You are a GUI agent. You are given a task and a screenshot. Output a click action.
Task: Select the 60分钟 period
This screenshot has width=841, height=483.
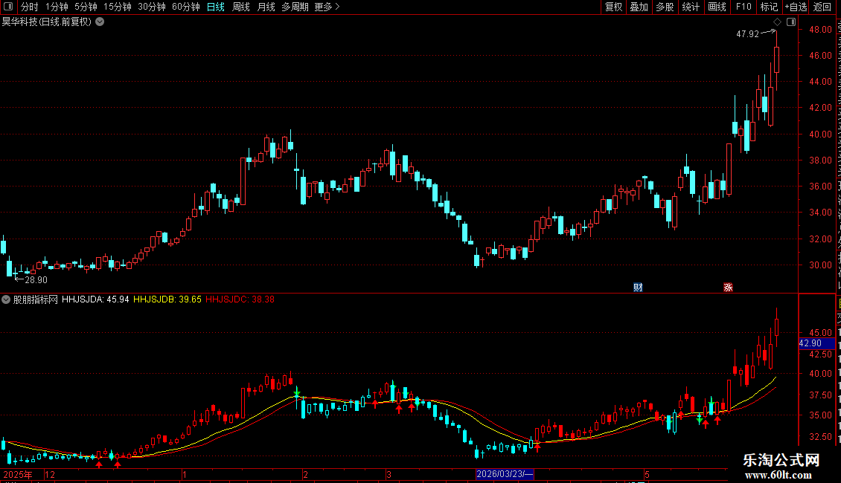click(186, 7)
